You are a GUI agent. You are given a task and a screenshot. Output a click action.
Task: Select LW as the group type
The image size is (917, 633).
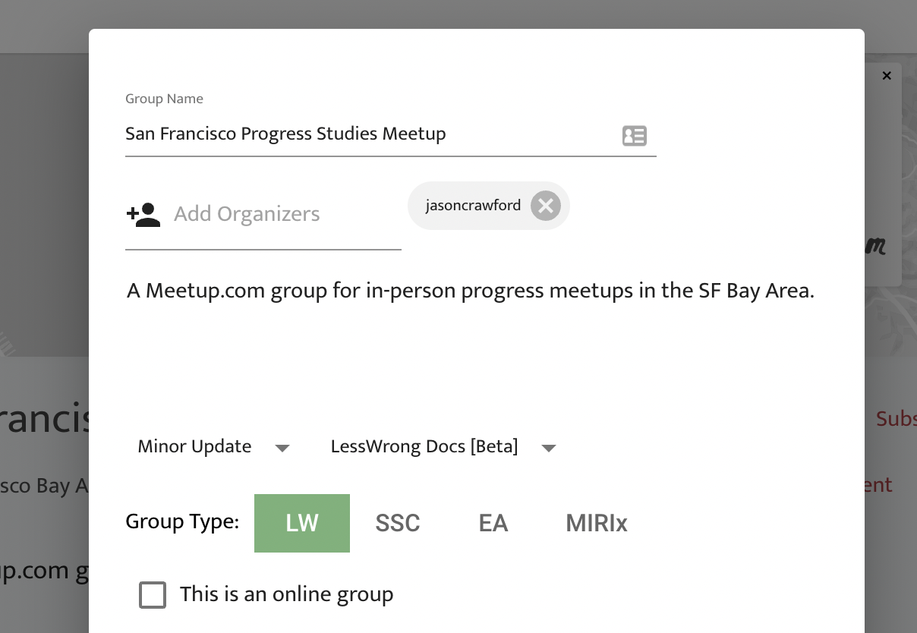coord(302,523)
